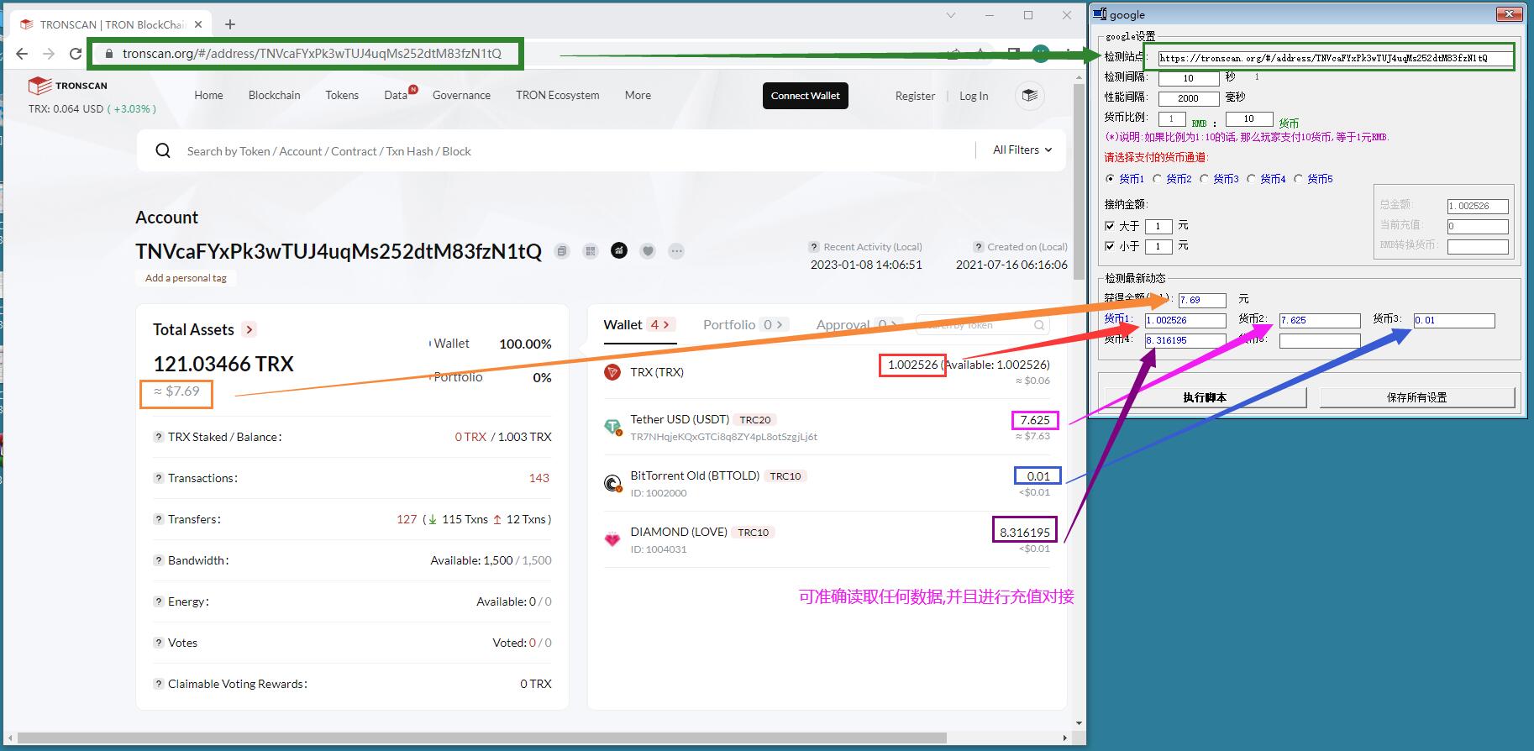The image size is (1534, 751).
Task: Switch to the Portfolio tab
Action: (728, 325)
